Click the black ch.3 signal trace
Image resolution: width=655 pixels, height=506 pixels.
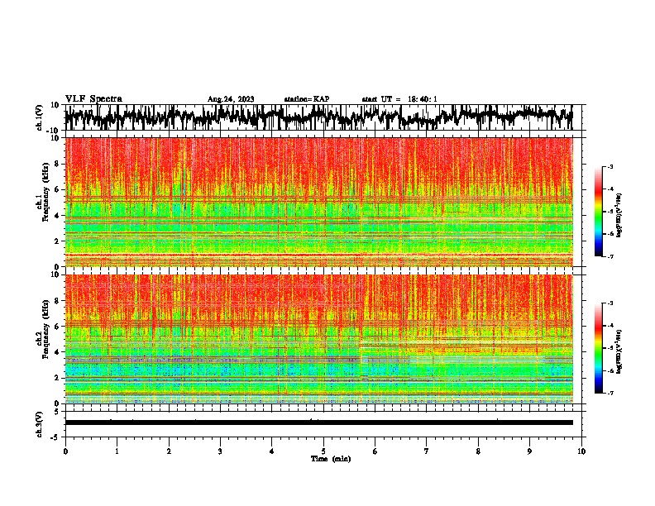point(318,422)
